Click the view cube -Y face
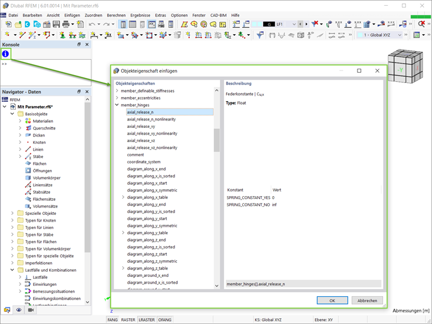 (400, 70)
